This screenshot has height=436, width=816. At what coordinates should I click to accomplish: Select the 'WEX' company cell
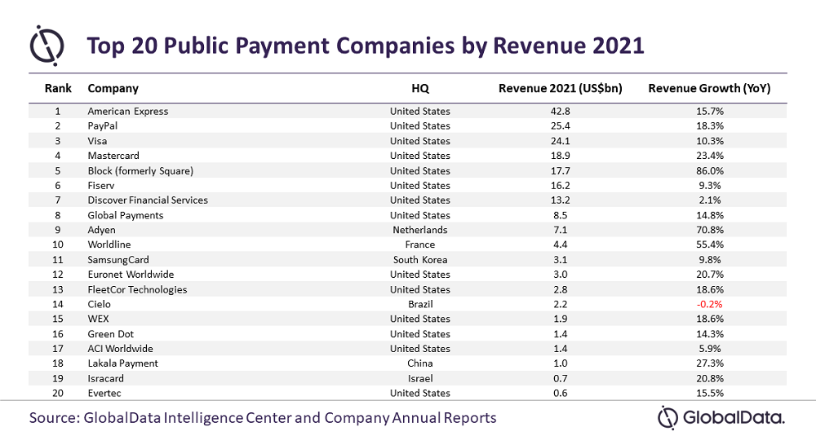coord(99,319)
